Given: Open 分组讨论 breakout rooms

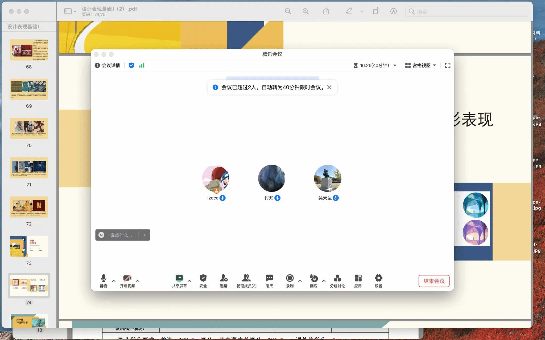Looking at the screenshot, I should [337, 281].
